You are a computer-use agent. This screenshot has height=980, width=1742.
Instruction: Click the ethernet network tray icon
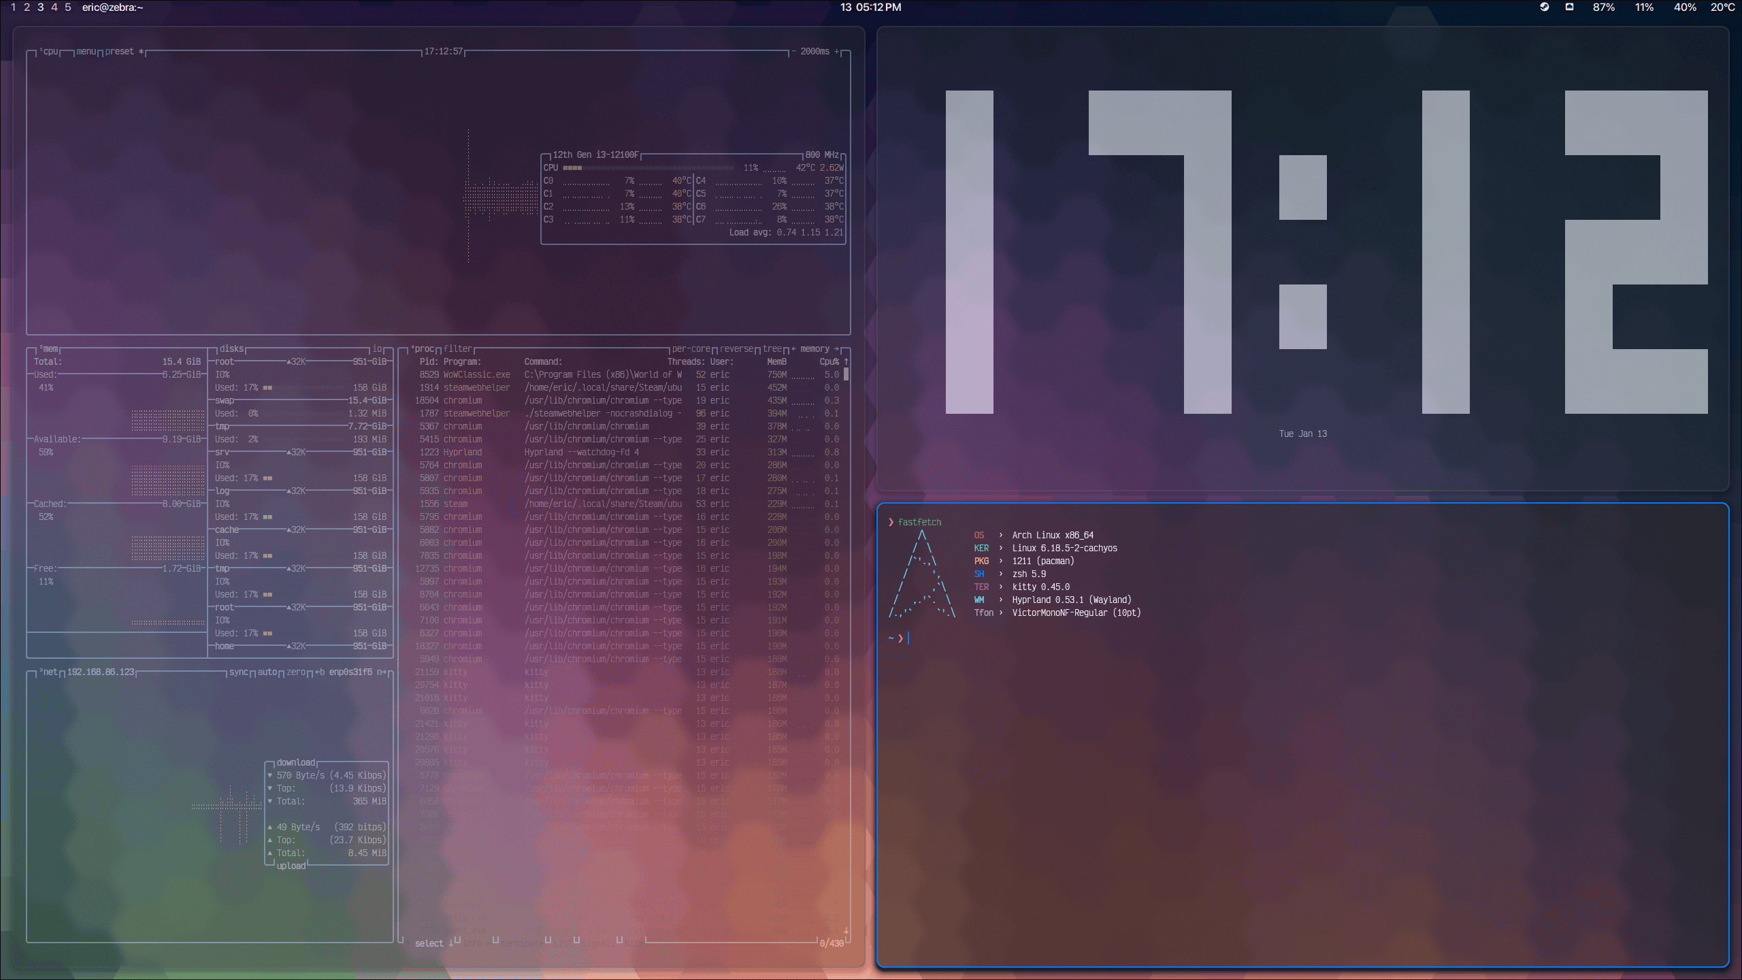[x=1569, y=7]
